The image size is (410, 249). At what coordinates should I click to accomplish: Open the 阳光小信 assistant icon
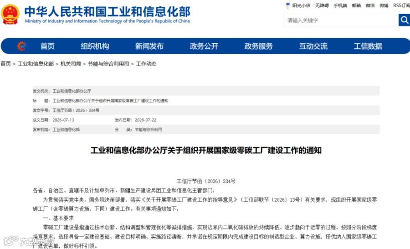pyautogui.click(x=287, y=5)
